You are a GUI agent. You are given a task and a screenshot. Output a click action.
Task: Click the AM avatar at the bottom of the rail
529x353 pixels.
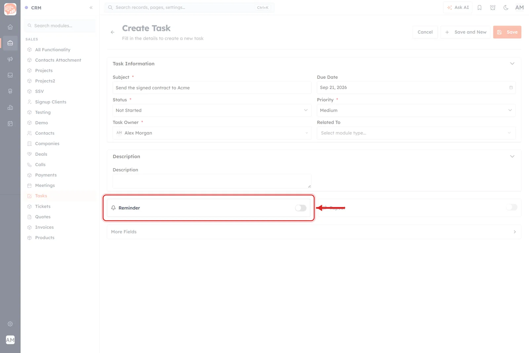pyautogui.click(x=10, y=340)
